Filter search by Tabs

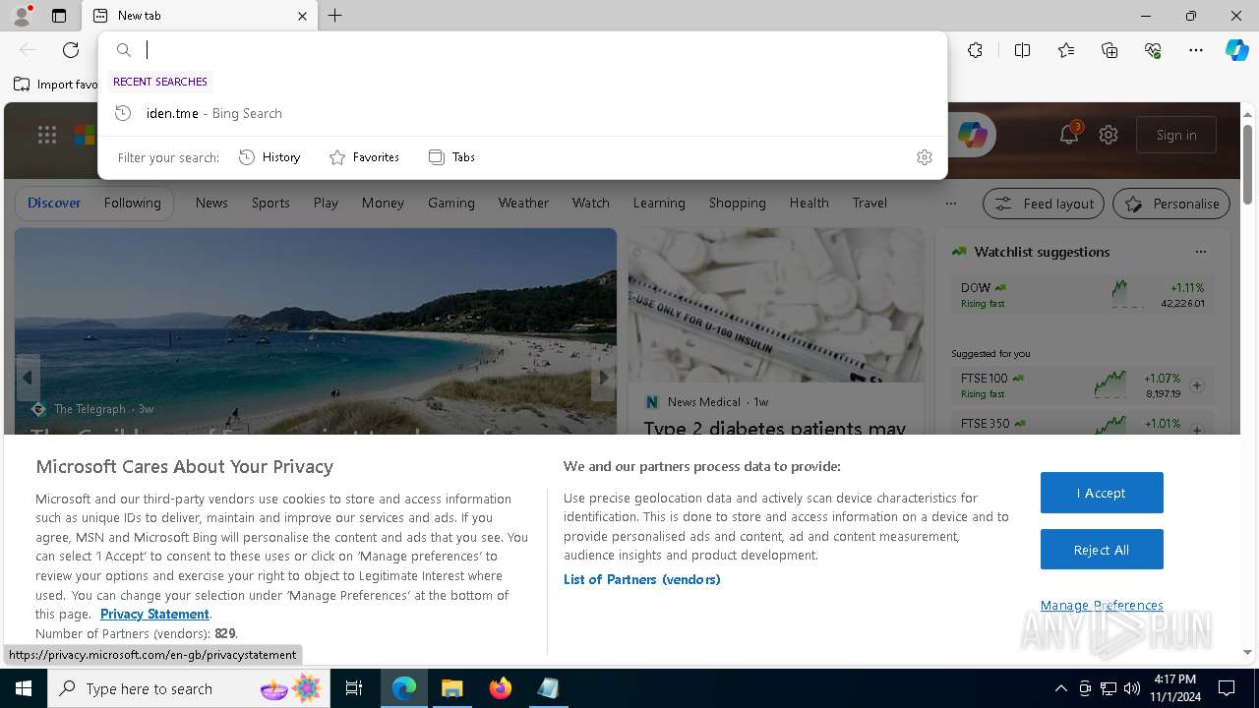tap(451, 157)
